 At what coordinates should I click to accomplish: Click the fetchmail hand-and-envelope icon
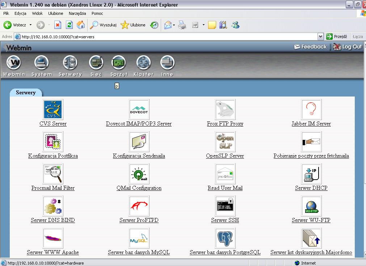311,142
